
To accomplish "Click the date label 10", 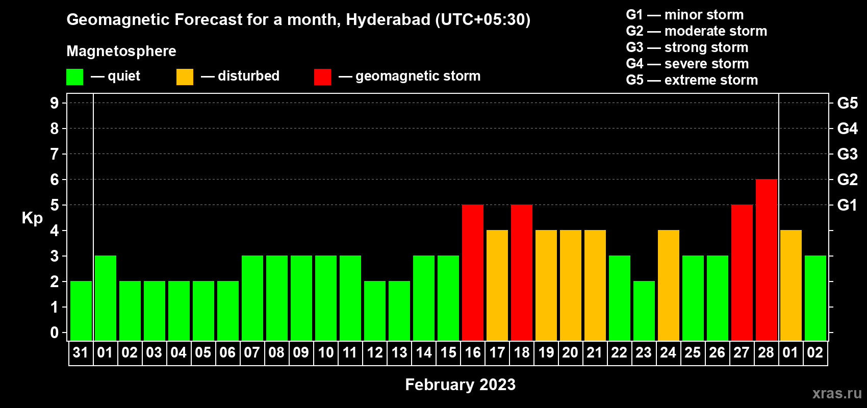I will click(x=325, y=353).
